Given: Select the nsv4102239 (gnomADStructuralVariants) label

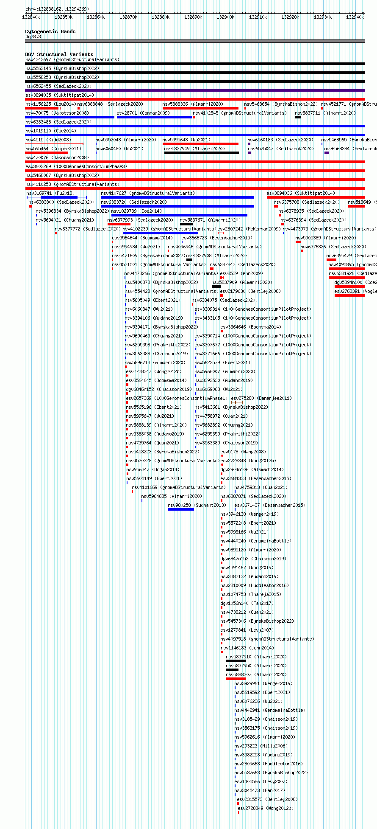Looking at the screenshot, I should [169, 229].
